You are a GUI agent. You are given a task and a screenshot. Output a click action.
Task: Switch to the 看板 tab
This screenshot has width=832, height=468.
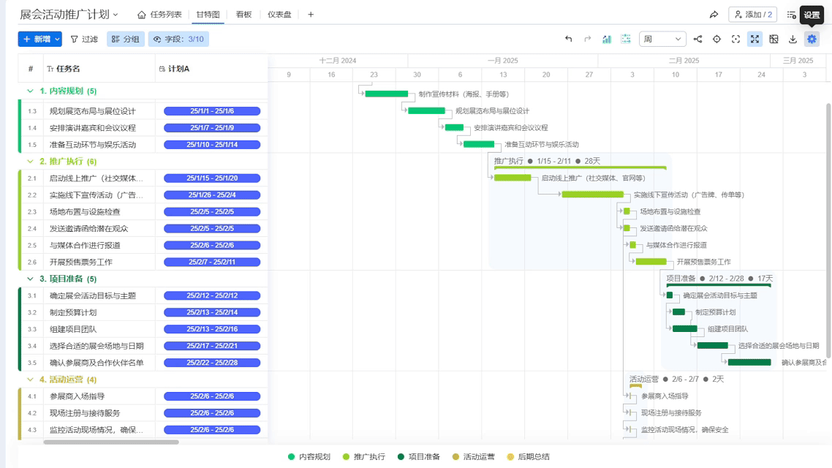point(242,13)
